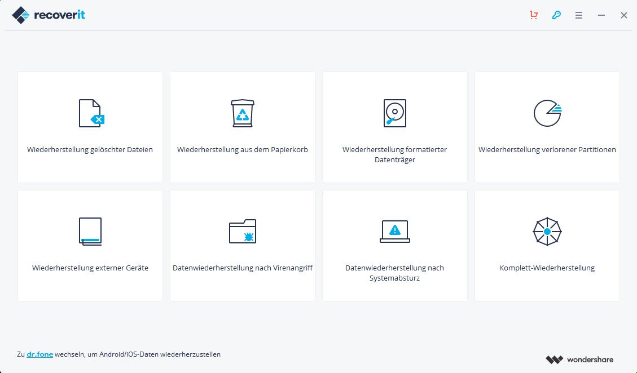
Task: Click the virus folder bug icon
Action: (x=243, y=232)
